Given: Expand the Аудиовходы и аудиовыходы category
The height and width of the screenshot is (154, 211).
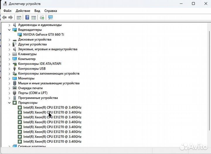Looking at the screenshot, I should pyautogui.click(x=9, y=25).
